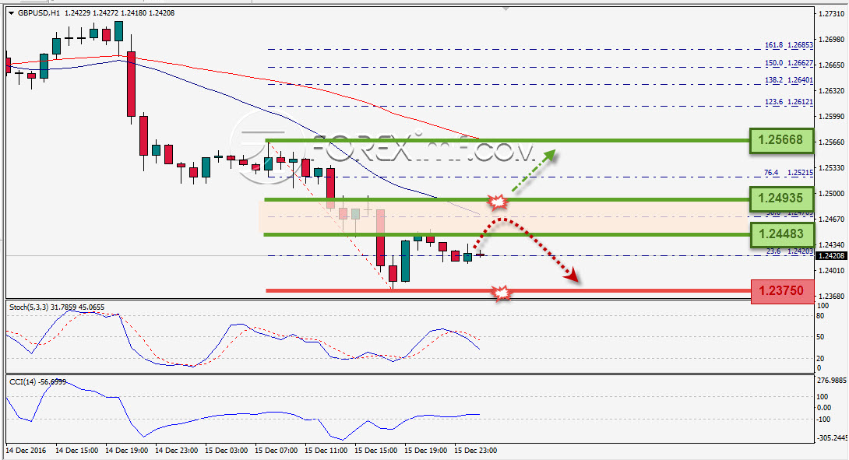Click the time axis label 14 Dec 15:00
Screen dimensions: 849x460
tap(77, 450)
